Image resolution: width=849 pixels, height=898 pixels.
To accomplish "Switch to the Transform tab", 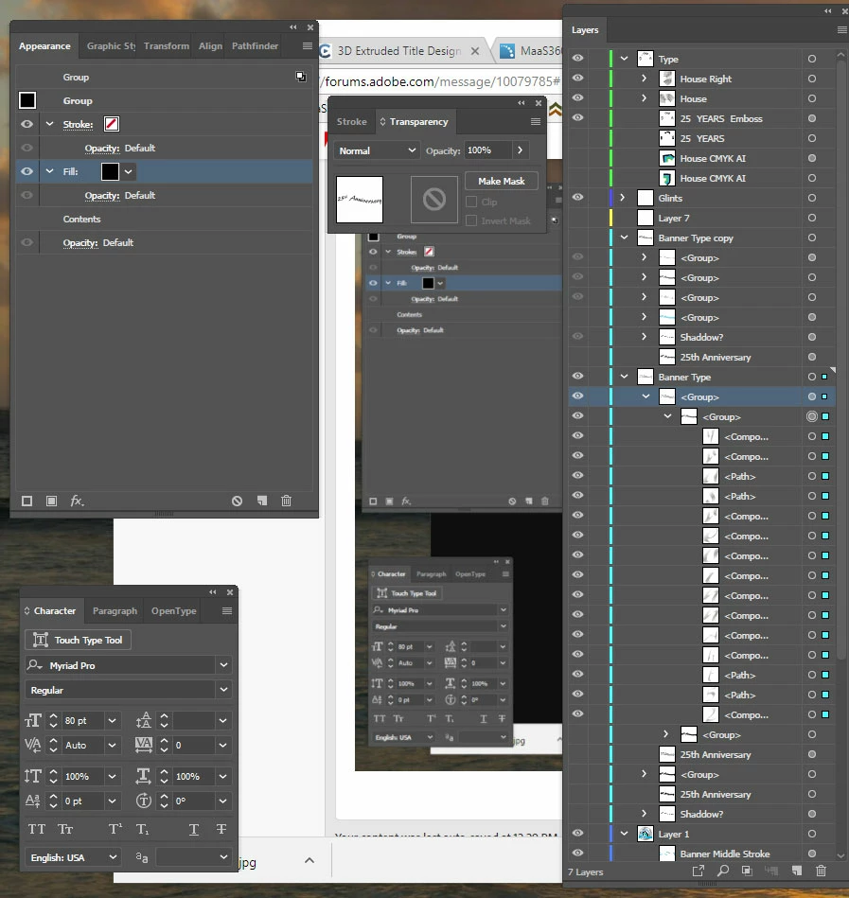I will pos(167,45).
